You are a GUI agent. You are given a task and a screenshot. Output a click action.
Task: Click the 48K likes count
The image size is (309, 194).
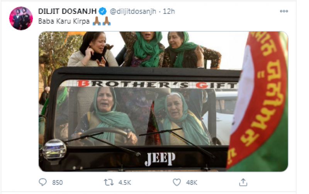tap(192, 182)
